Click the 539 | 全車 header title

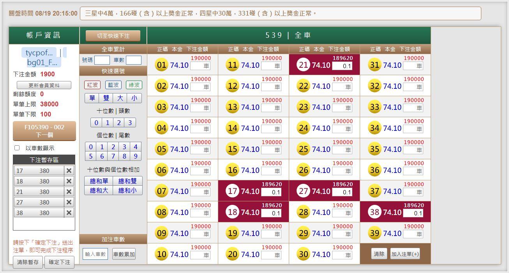coord(288,35)
